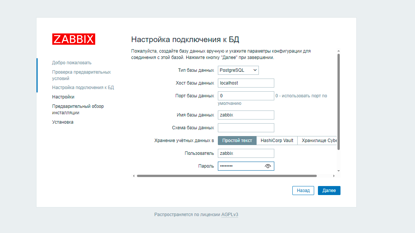The image size is (415, 233).
Task: Click the Тип базы данных label
Action: [196, 70]
